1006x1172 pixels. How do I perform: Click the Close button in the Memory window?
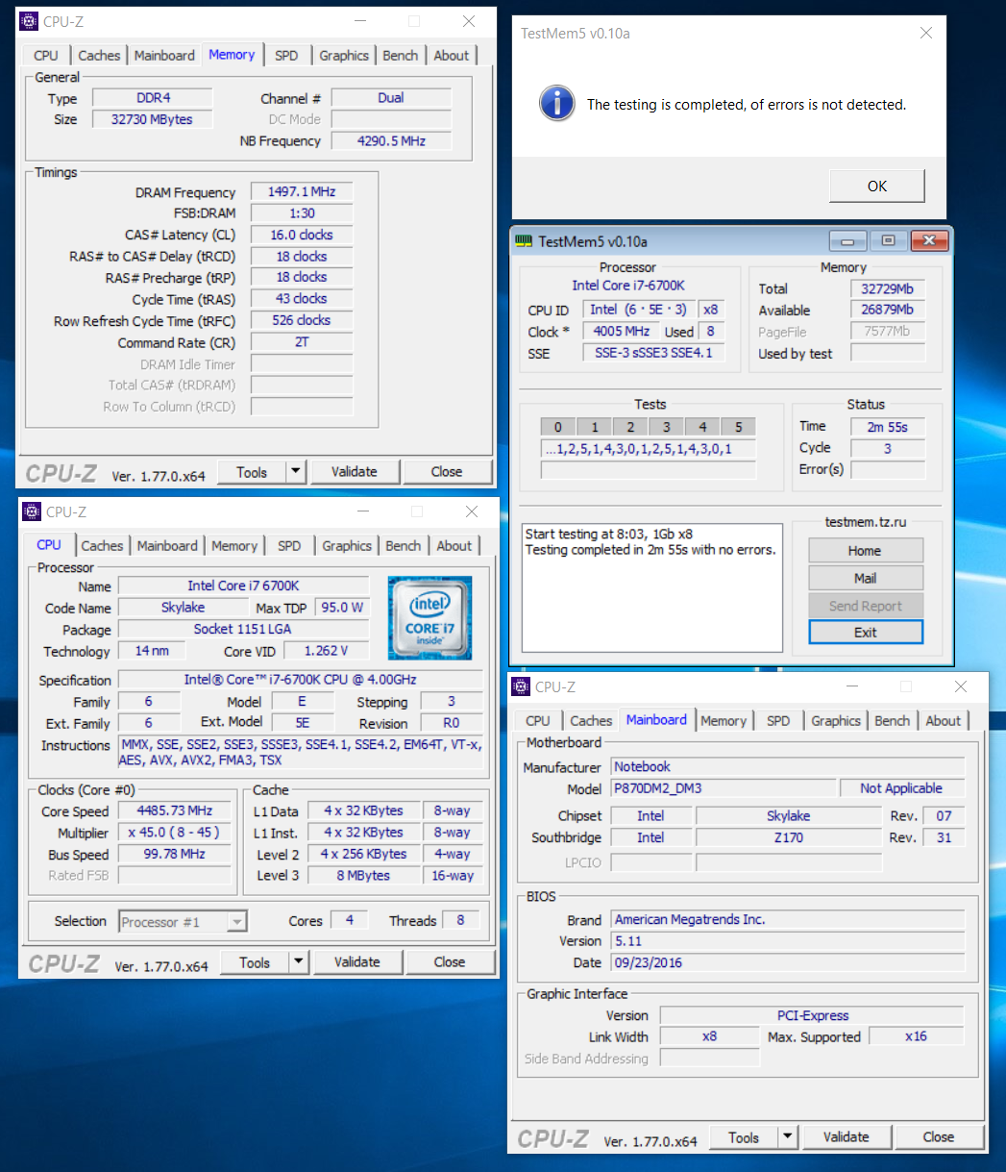pos(447,472)
